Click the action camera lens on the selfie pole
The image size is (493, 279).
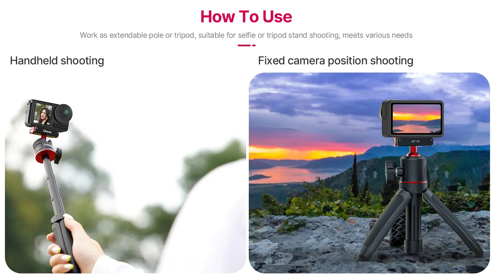63,113
